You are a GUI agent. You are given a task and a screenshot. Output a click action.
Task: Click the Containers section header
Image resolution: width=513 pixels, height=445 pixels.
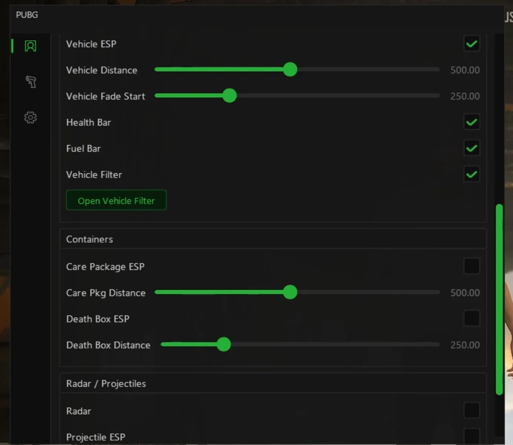coord(273,239)
